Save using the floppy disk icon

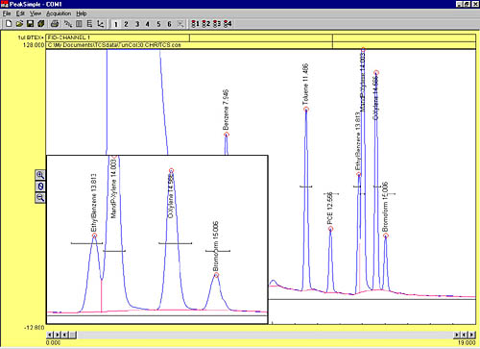click(30, 24)
